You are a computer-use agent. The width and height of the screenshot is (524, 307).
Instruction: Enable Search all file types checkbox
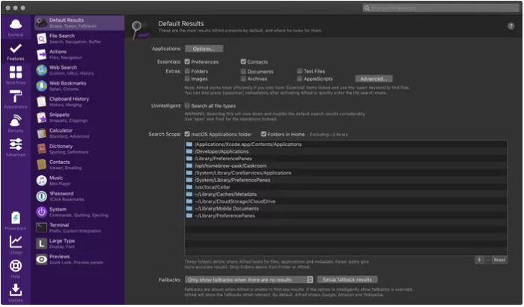187,106
